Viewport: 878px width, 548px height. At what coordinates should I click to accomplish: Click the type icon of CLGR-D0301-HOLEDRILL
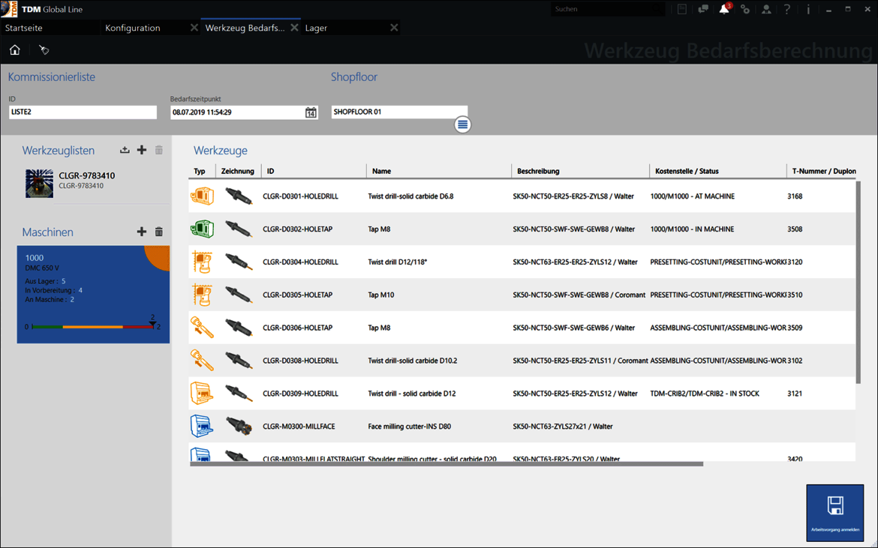pyautogui.click(x=202, y=196)
